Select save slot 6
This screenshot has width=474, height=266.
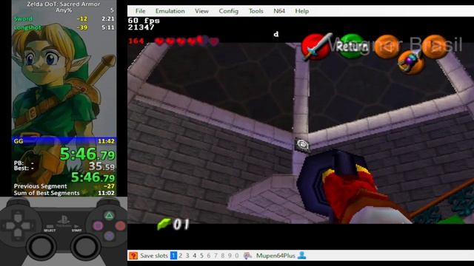209,256
